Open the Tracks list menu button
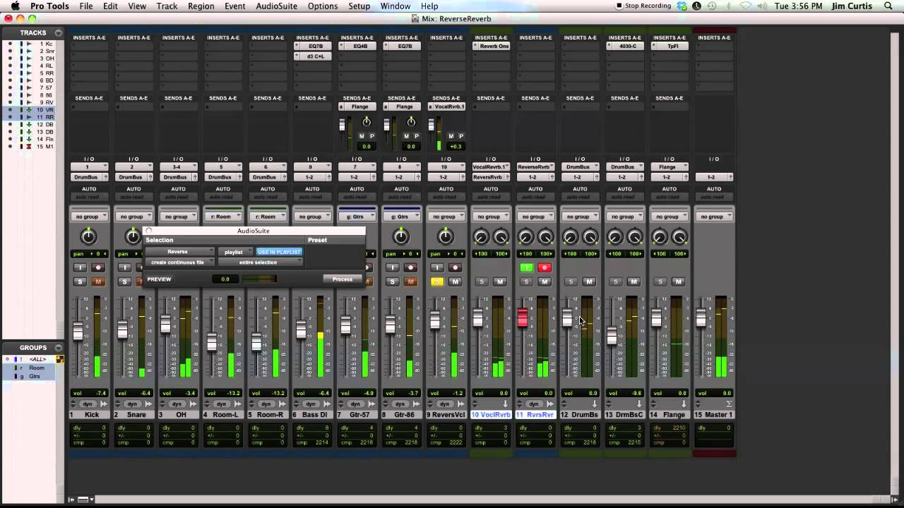This screenshot has height=508, width=904. click(x=58, y=33)
